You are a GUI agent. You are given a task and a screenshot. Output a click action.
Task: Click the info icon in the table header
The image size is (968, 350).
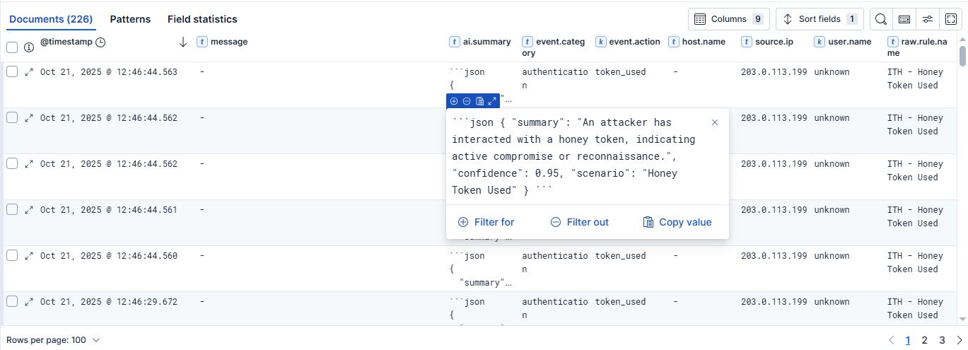[x=29, y=47]
